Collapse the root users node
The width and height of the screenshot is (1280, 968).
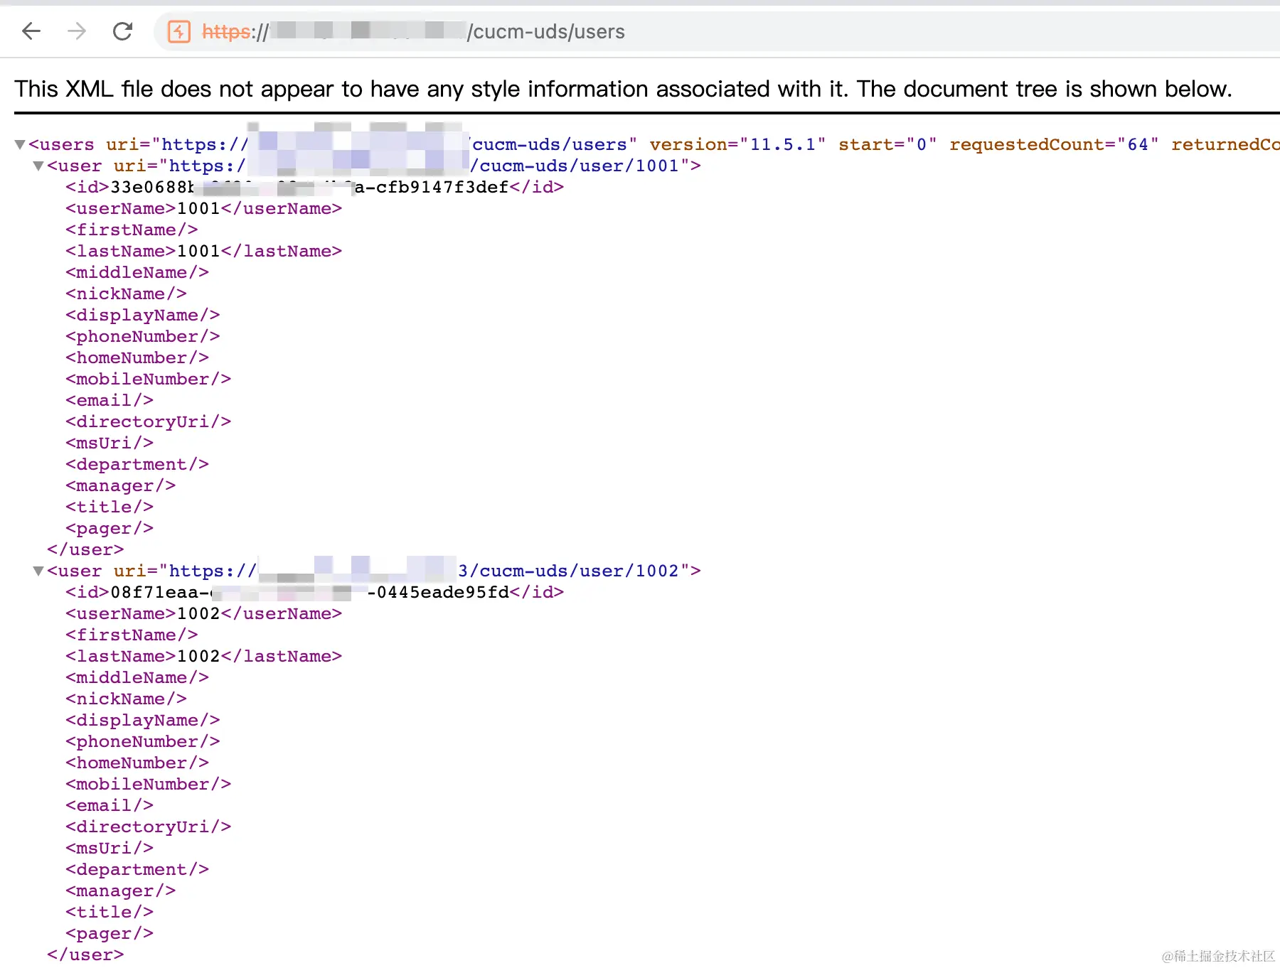[x=20, y=145]
